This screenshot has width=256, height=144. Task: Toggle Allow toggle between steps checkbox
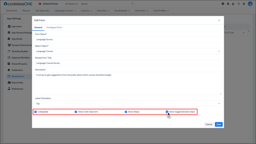tap(167, 112)
